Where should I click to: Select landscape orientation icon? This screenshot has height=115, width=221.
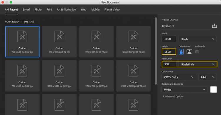(x=189, y=52)
